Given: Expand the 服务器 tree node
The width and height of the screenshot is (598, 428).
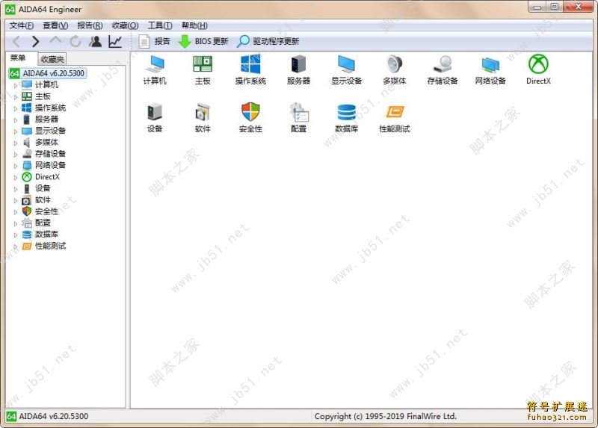Looking at the screenshot, I should pos(15,120).
